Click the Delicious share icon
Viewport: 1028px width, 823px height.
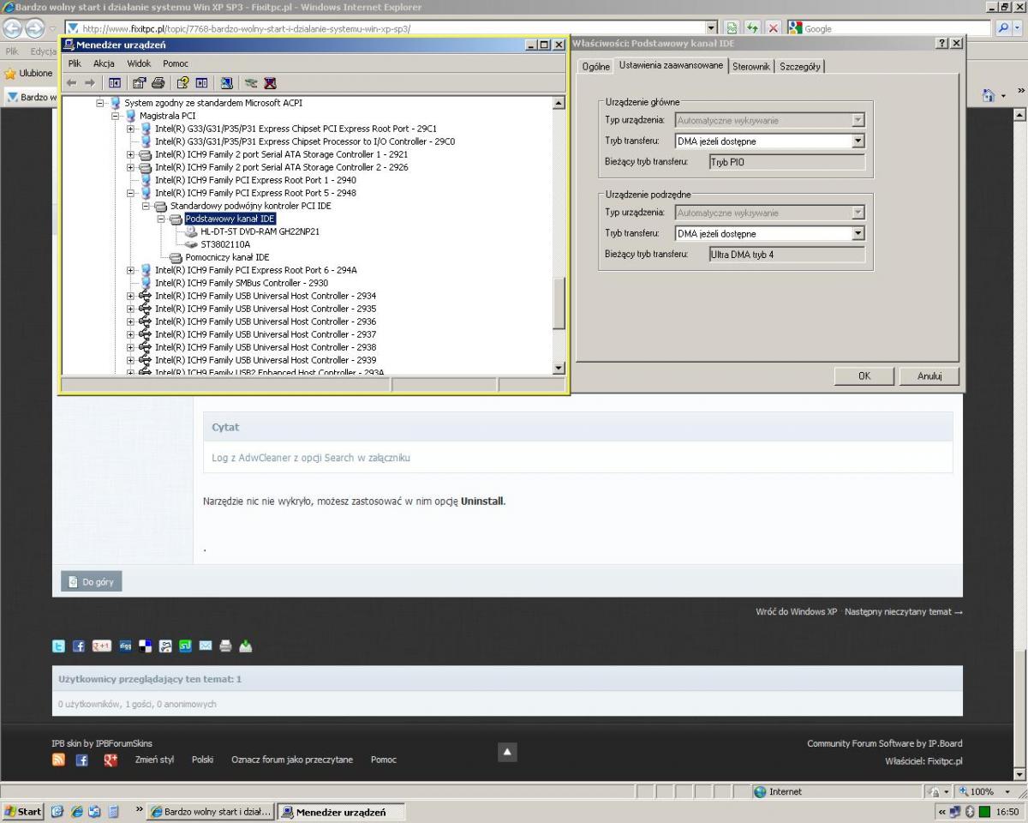[x=146, y=647]
